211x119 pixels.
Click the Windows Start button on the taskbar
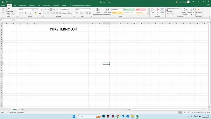[74, 116]
